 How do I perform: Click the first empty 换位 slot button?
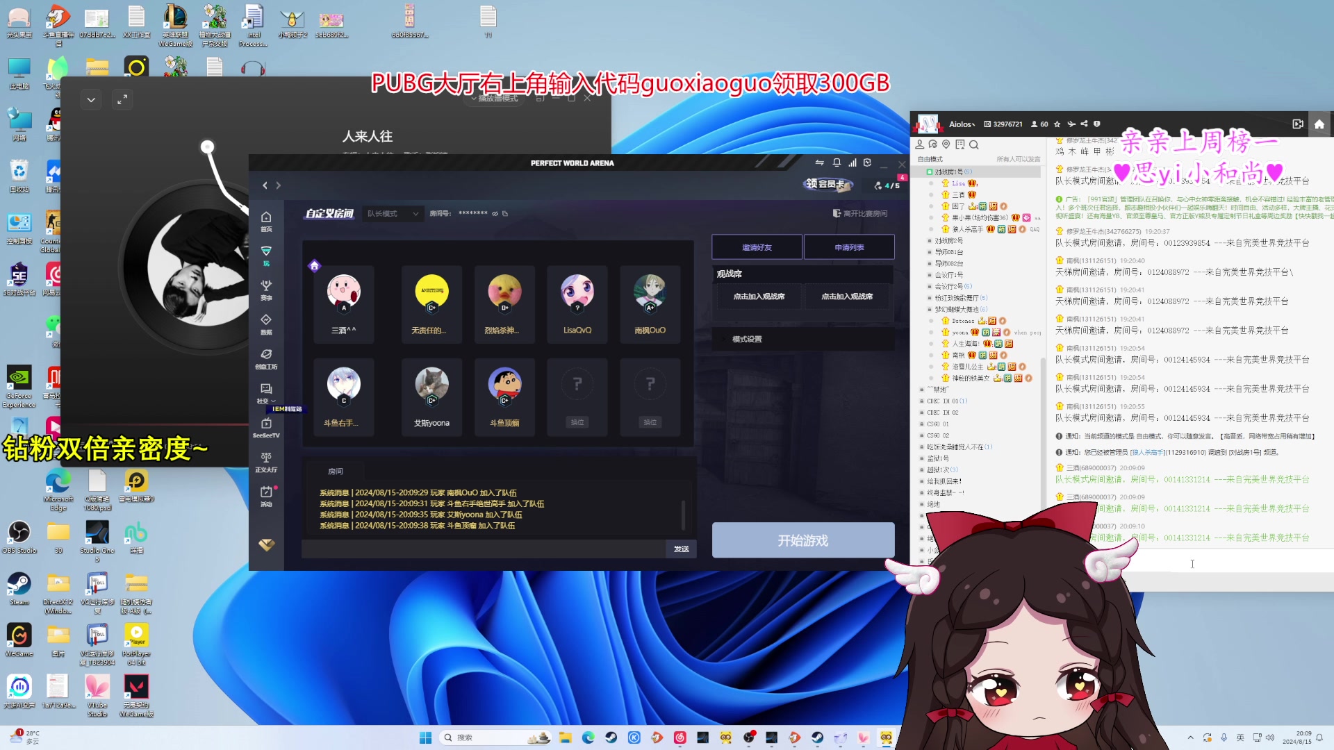[x=577, y=422]
